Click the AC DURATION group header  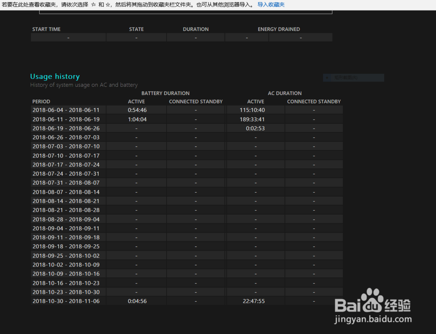point(285,93)
